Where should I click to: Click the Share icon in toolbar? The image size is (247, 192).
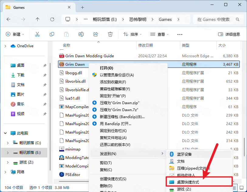pos(96,34)
